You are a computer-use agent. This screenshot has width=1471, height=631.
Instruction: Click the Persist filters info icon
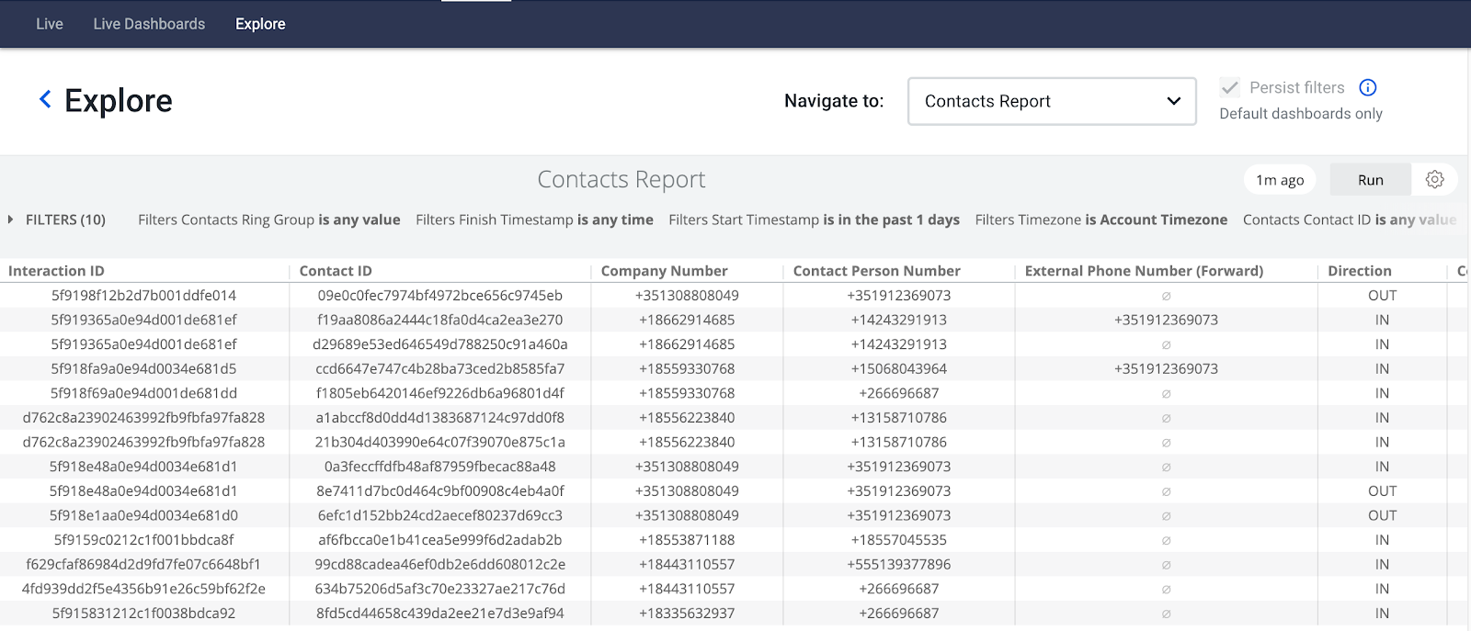pos(1368,87)
